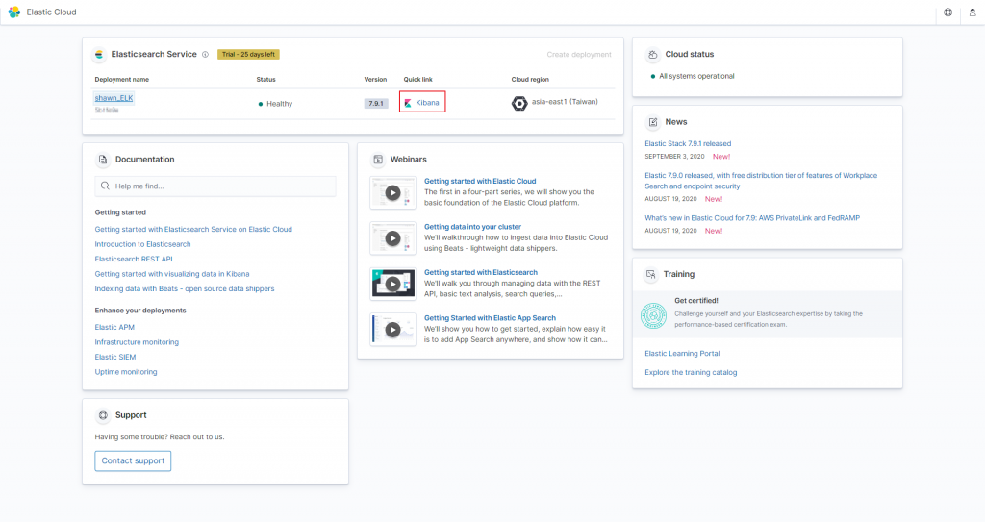Image resolution: width=985 pixels, height=522 pixels.
Task: Click the Google Cloud region icon
Action: [519, 103]
